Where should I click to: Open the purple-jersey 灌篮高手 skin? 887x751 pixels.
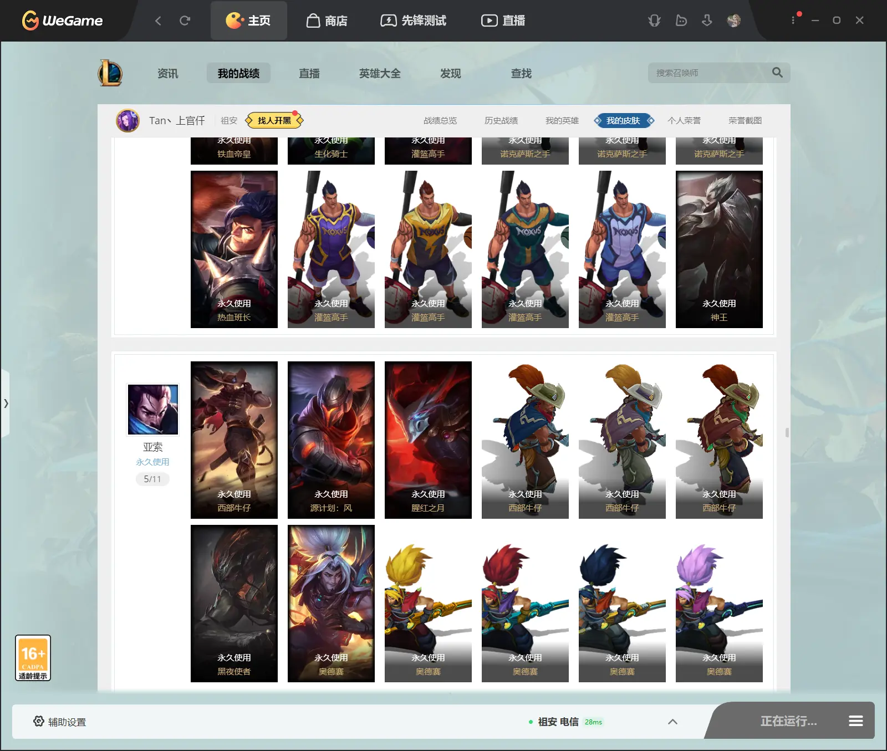pos(331,249)
